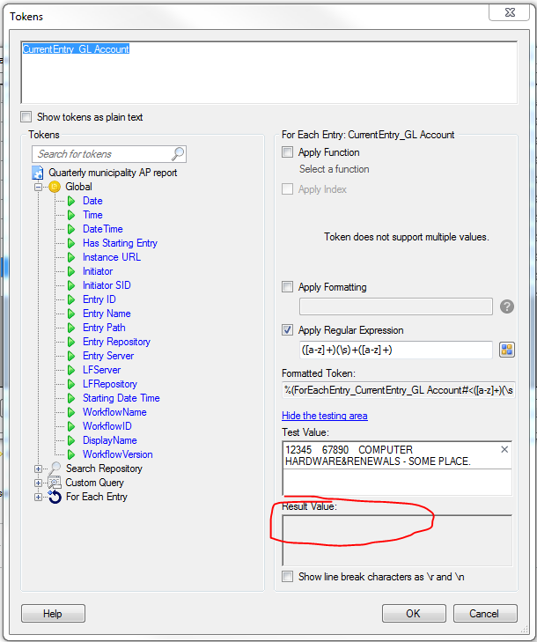Clear the Test Value with the X icon

pyautogui.click(x=504, y=449)
